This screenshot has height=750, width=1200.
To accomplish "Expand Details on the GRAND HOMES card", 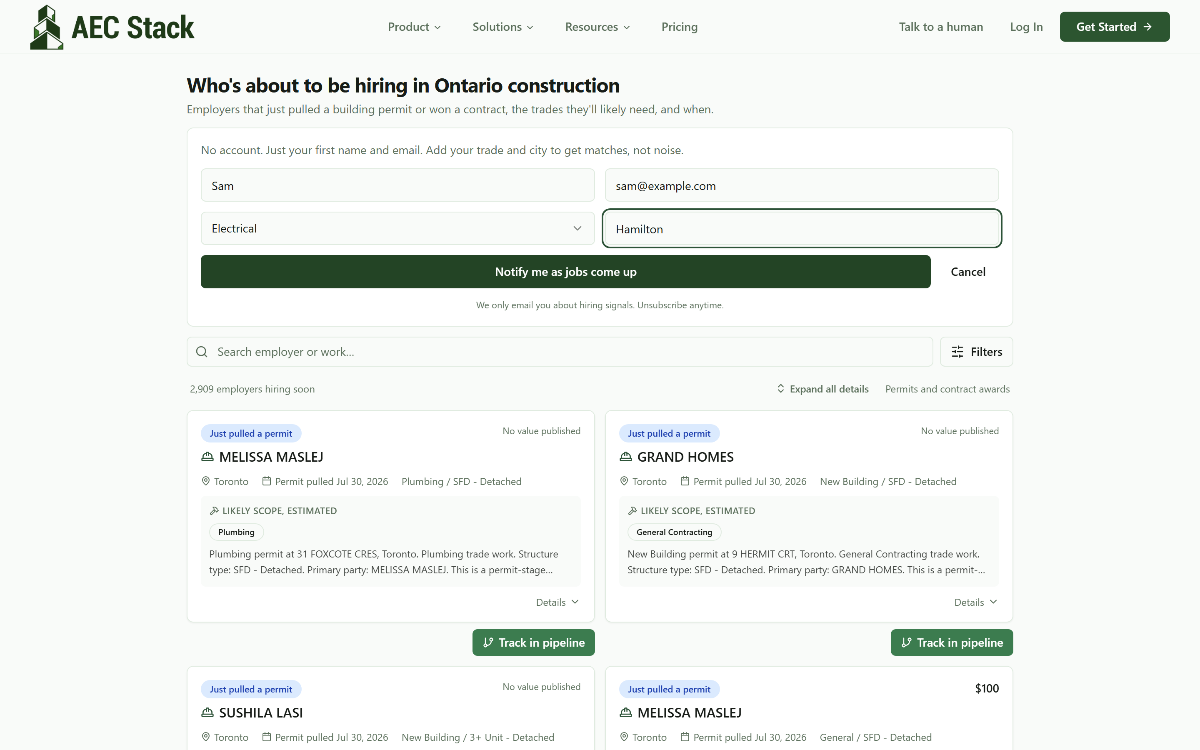I will pos(976,602).
